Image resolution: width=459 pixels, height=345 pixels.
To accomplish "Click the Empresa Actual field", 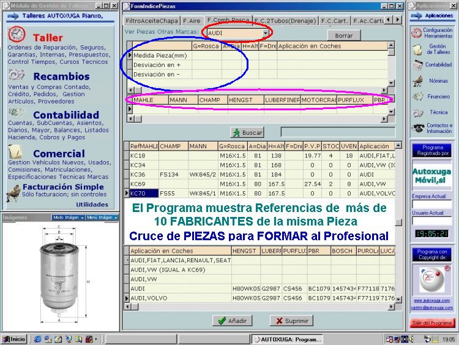I will (x=432, y=203).
